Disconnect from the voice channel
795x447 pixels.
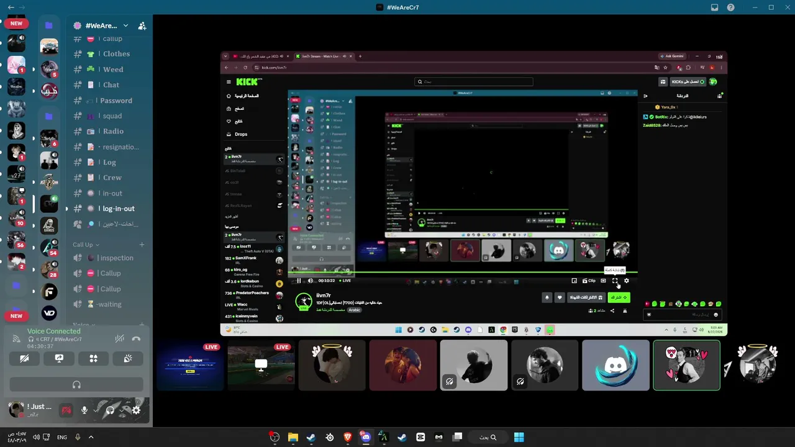[x=136, y=338]
